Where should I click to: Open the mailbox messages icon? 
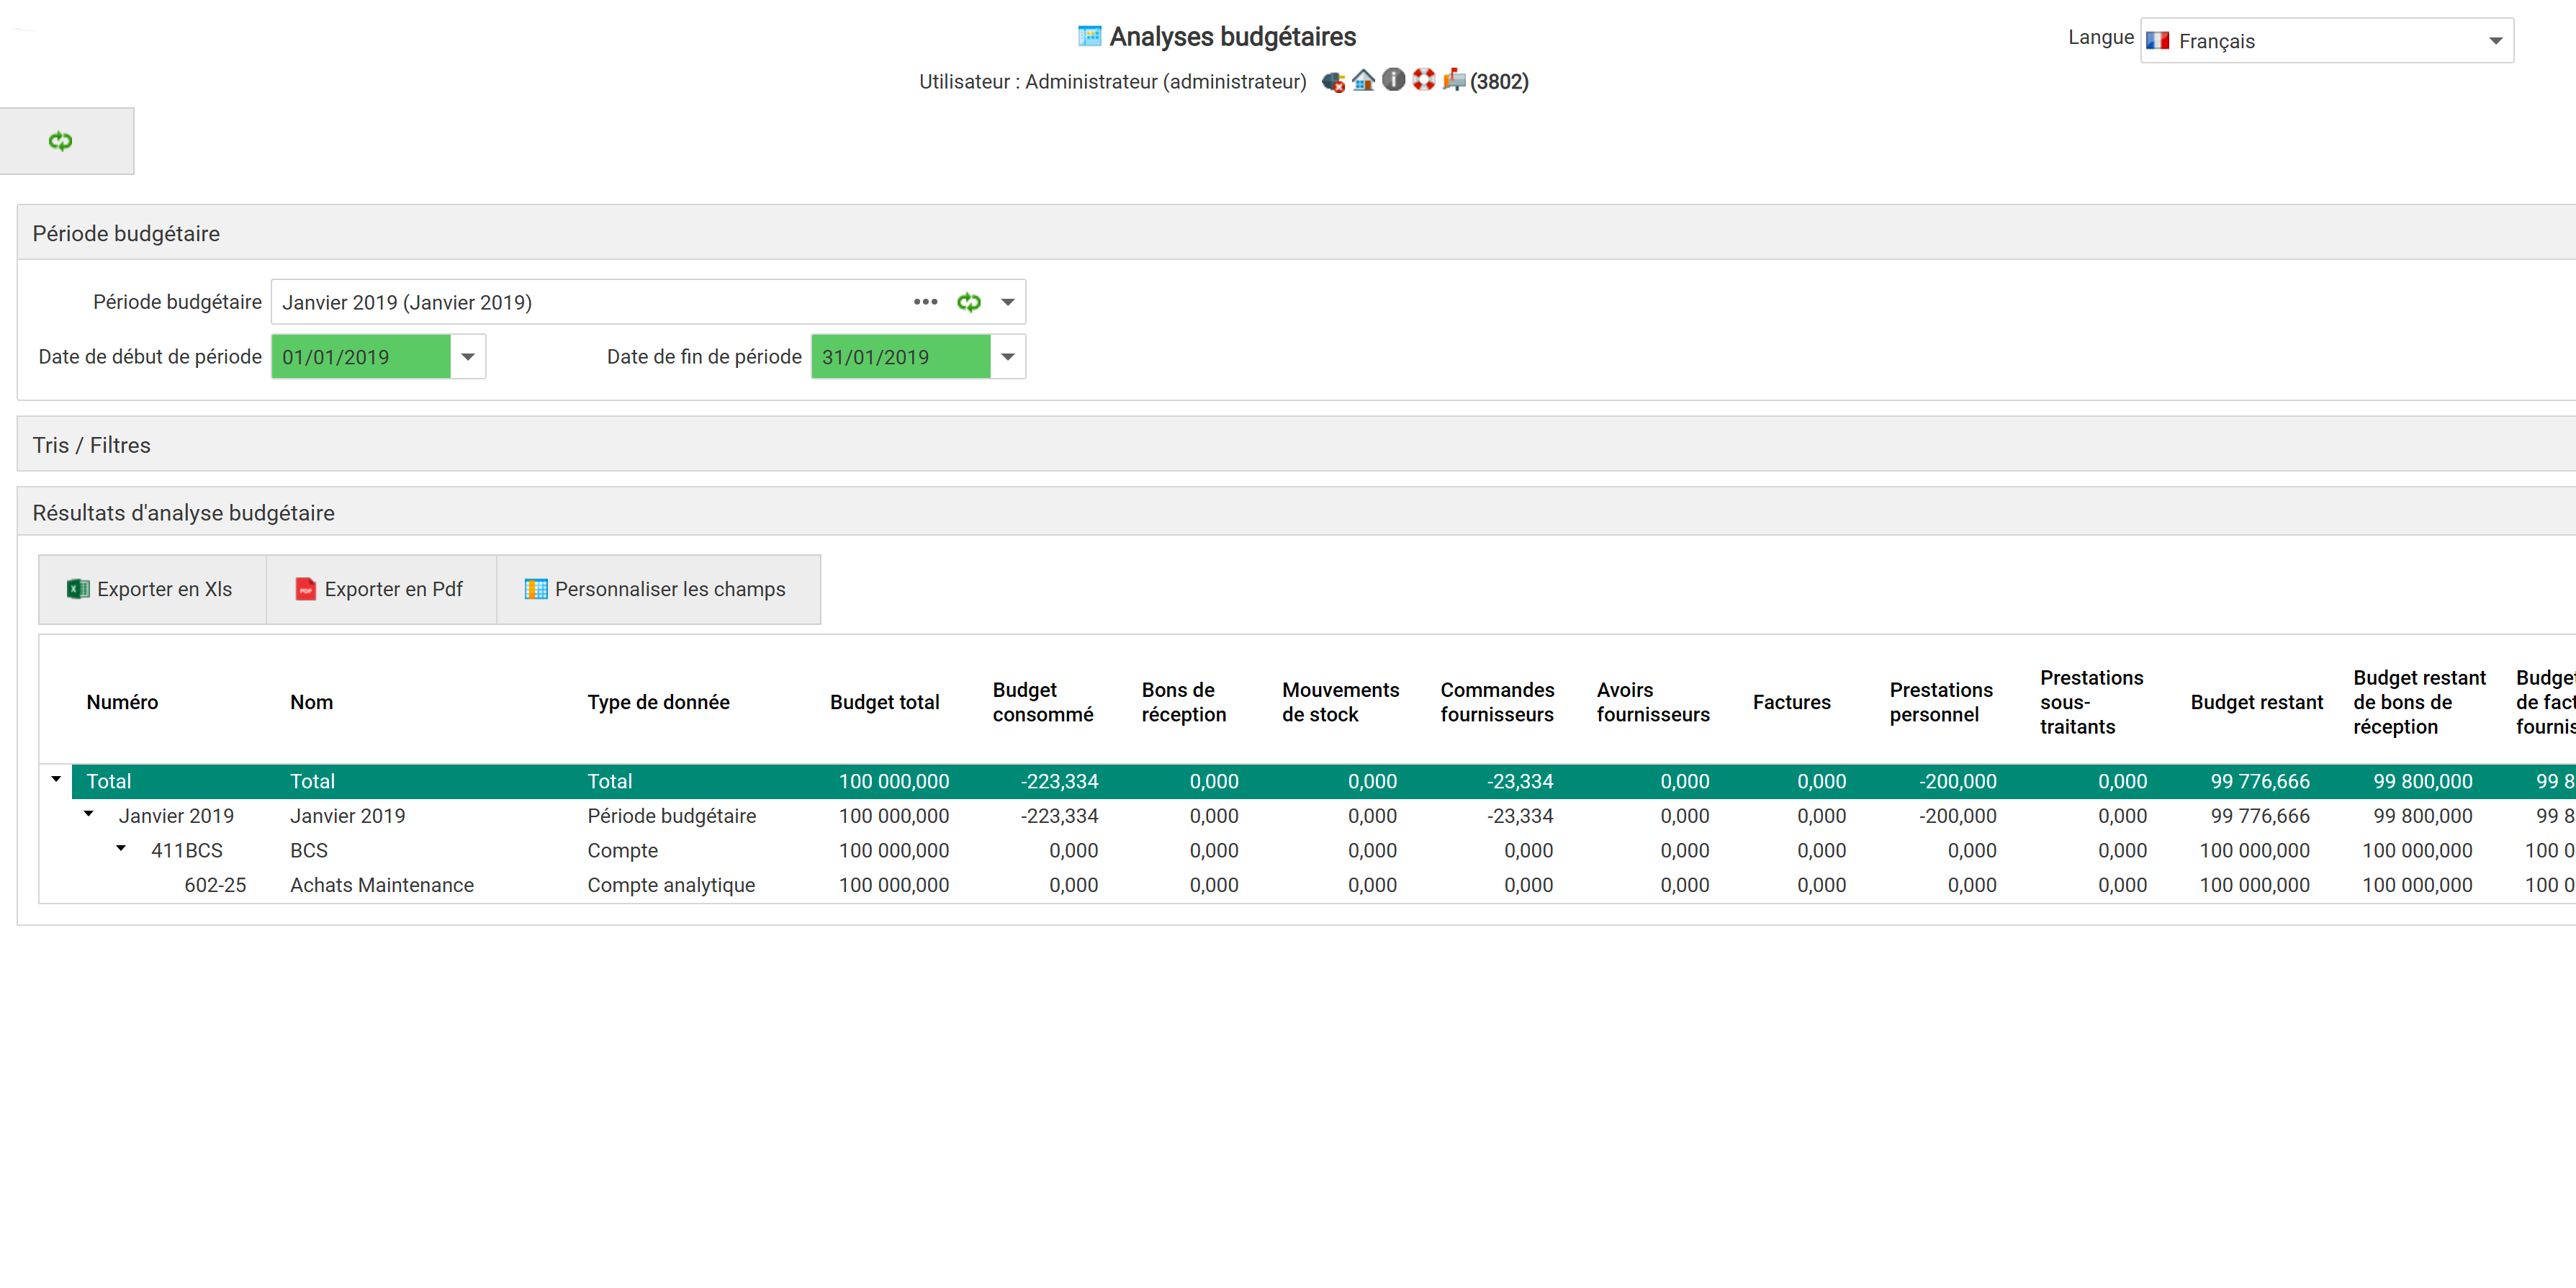[x=1454, y=80]
